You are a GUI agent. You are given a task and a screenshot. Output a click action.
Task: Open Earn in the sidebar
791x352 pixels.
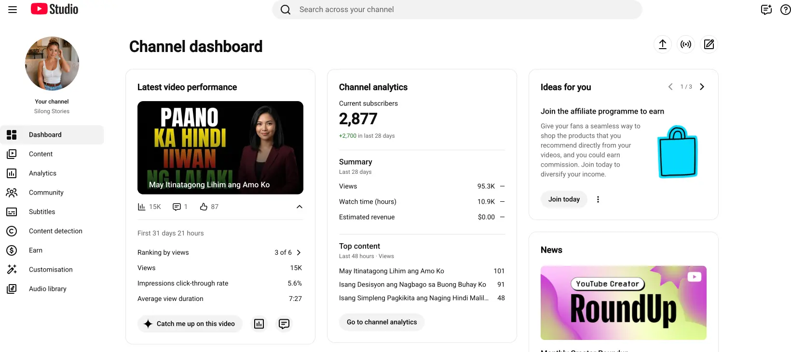tap(52, 250)
